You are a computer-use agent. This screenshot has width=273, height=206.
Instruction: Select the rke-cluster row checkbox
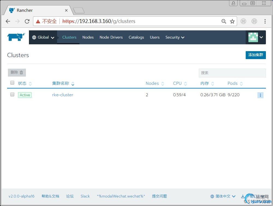tap(12, 94)
